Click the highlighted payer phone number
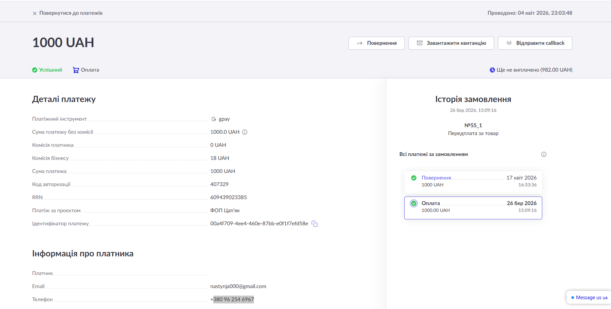The width and height of the screenshot is (611, 309). click(x=233, y=300)
